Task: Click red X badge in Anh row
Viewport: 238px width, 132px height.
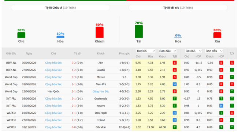Action: (x=232, y=63)
